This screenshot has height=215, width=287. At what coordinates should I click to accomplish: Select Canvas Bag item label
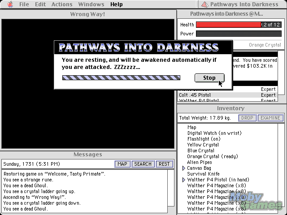199,168
